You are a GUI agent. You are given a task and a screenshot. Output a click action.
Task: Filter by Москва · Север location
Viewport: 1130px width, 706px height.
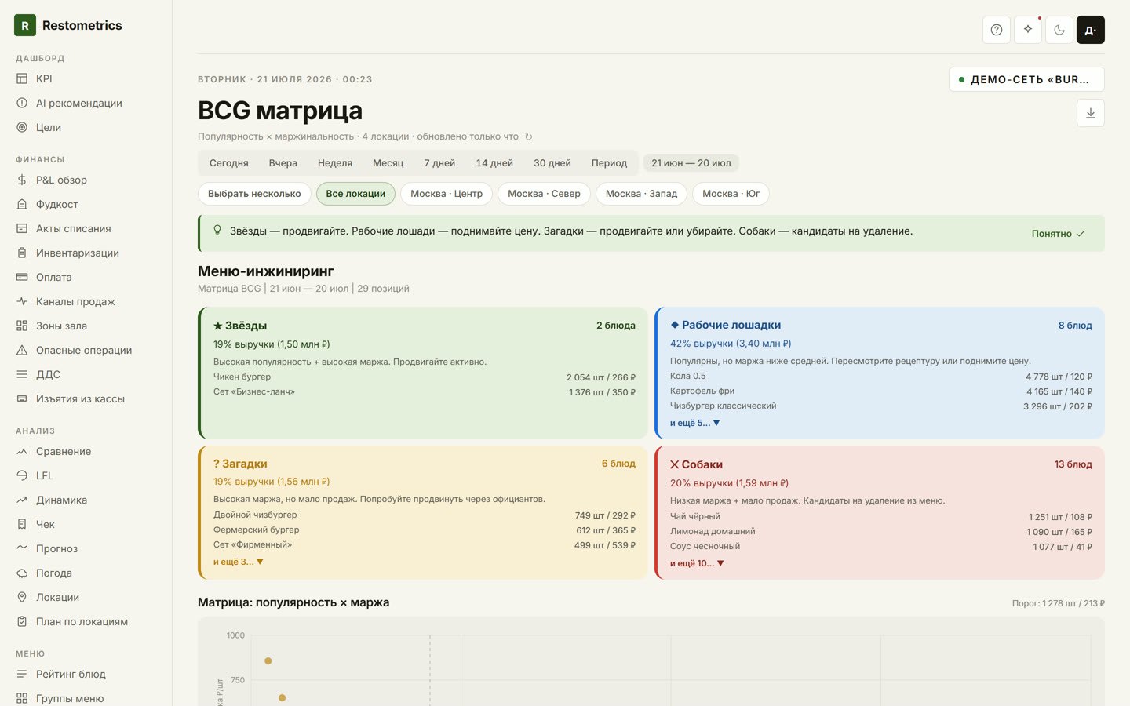click(544, 194)
